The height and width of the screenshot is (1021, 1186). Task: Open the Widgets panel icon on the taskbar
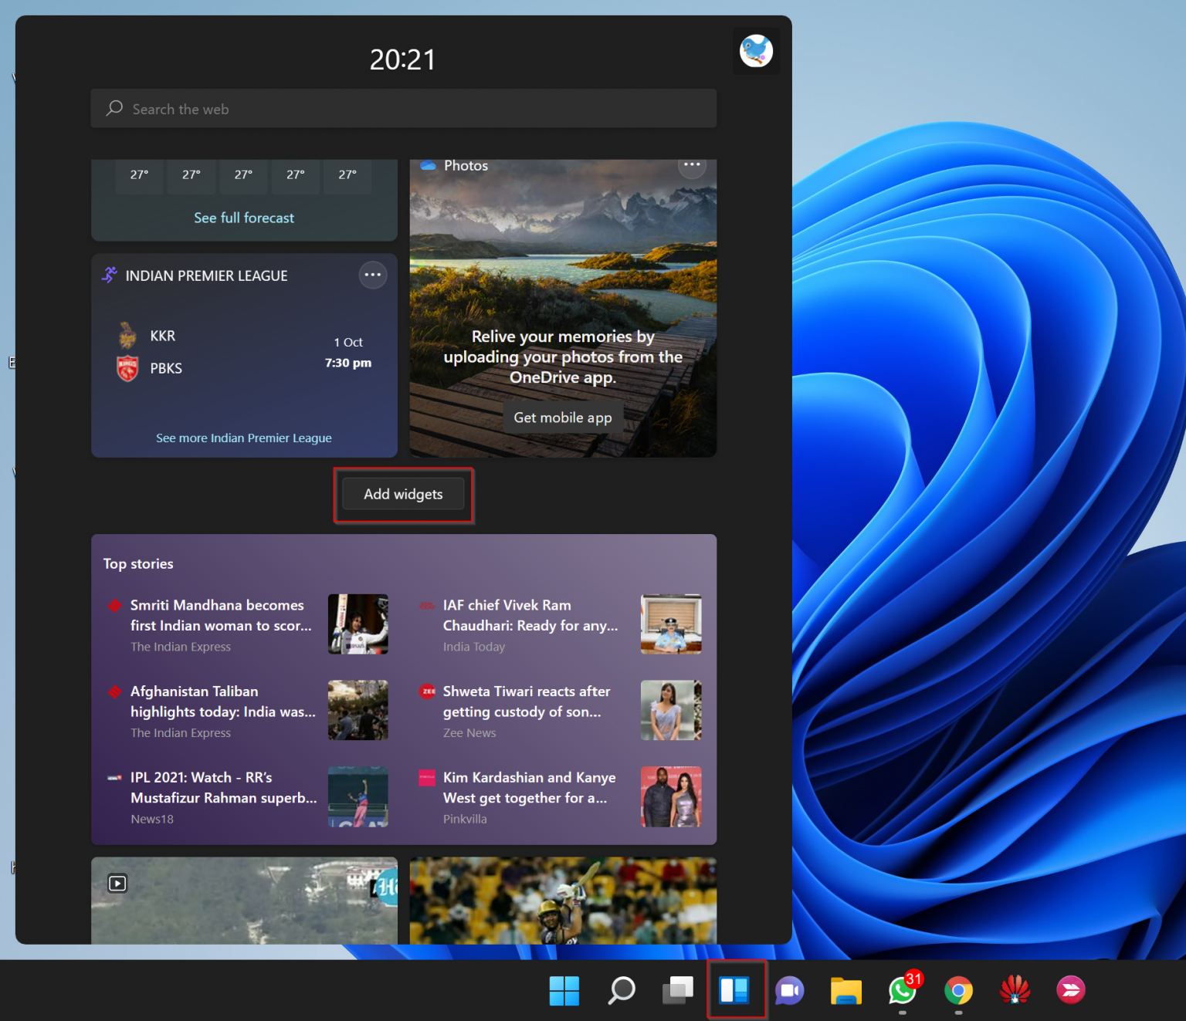point(736,990)
